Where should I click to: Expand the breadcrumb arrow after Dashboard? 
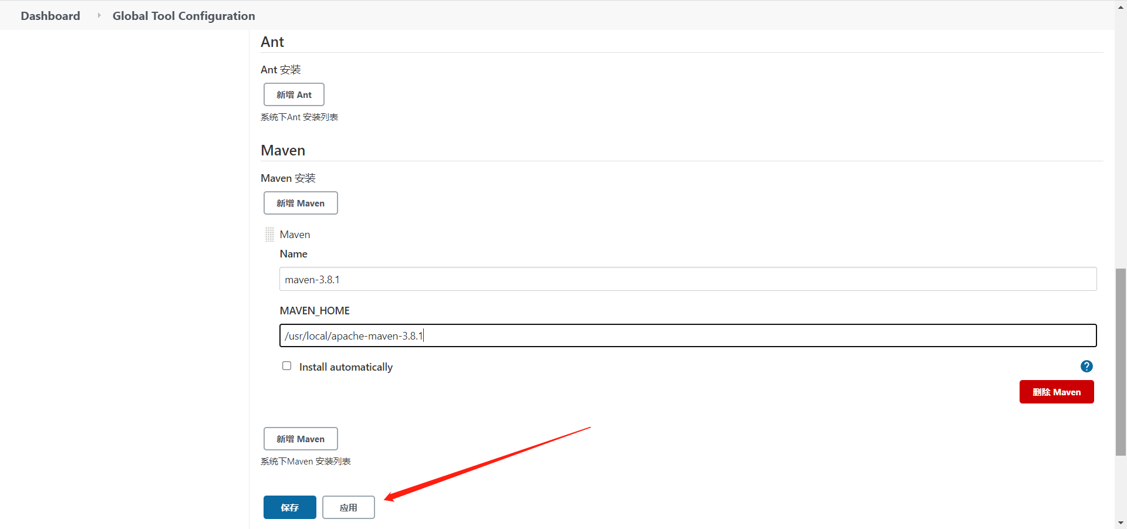99,16
